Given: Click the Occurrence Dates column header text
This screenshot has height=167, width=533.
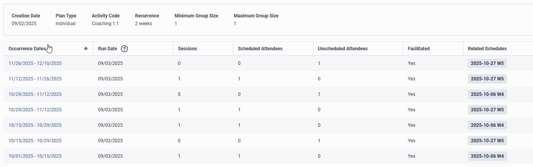Looking at the screenshot, I should pyautogui.click(x=27, y=49).
